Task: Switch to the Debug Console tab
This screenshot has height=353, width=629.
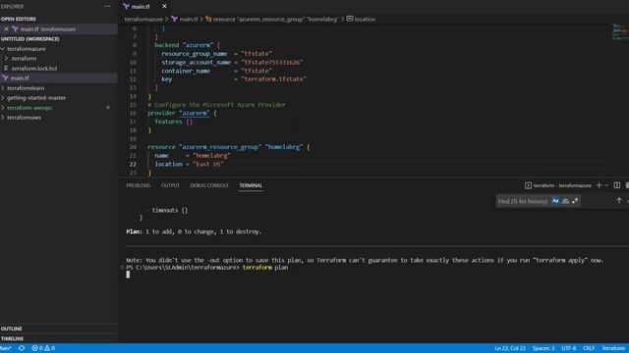Action: click(x=209, y=185)
